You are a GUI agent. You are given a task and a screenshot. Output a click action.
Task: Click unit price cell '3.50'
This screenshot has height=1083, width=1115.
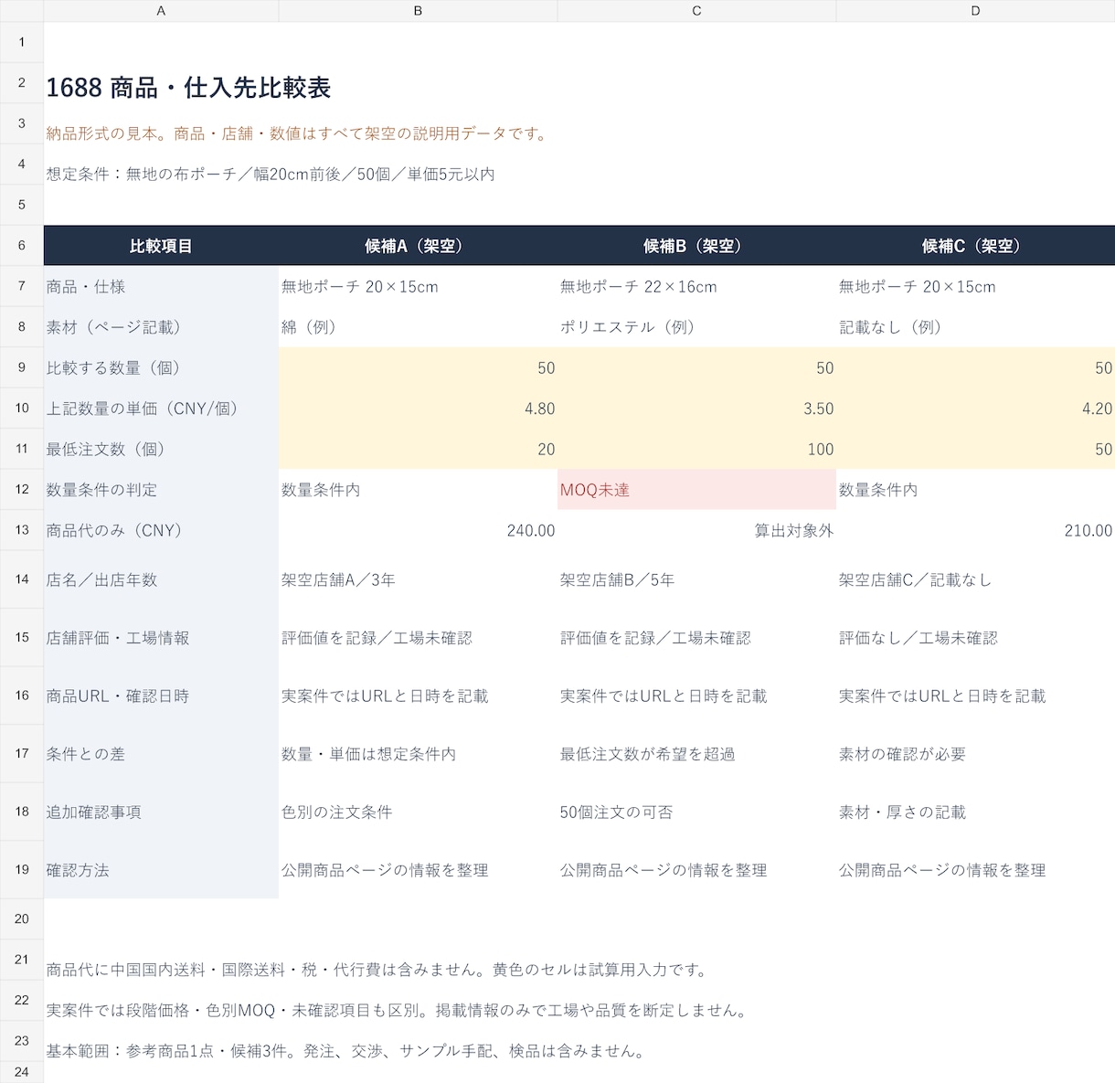[696, 408]
